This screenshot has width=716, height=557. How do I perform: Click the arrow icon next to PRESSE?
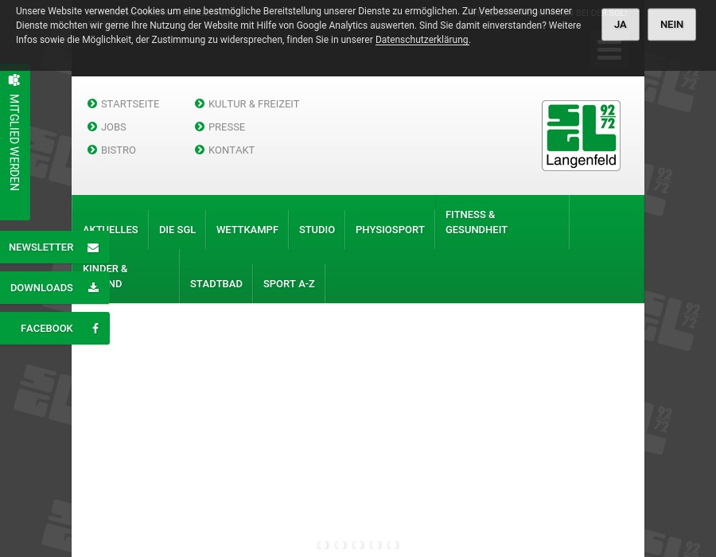(200, 127)
